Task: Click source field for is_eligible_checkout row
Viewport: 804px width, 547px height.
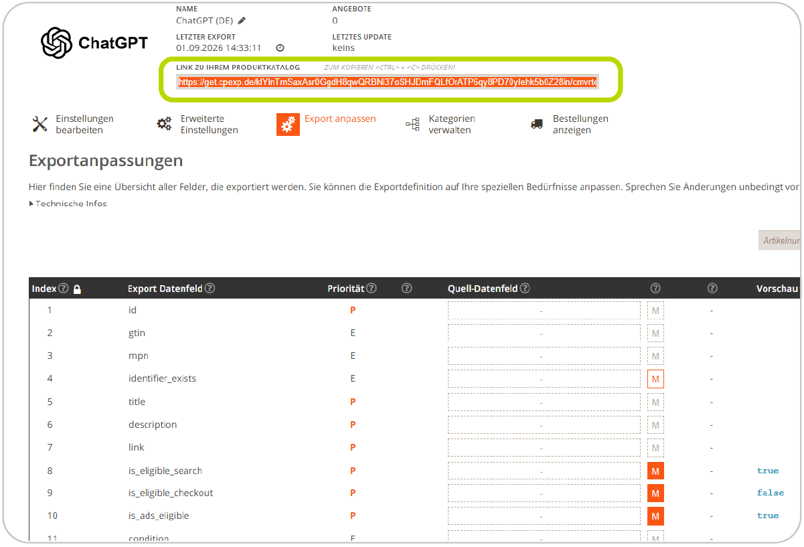Action: point(544,493)
